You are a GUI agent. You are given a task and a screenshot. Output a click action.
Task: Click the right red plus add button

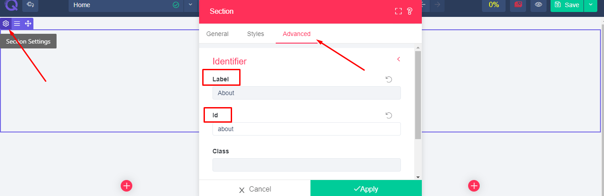(474, 186)
